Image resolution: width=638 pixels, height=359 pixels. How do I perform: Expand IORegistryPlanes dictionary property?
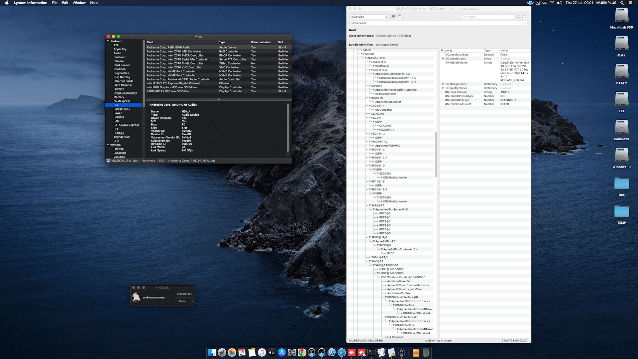[443, 88]
